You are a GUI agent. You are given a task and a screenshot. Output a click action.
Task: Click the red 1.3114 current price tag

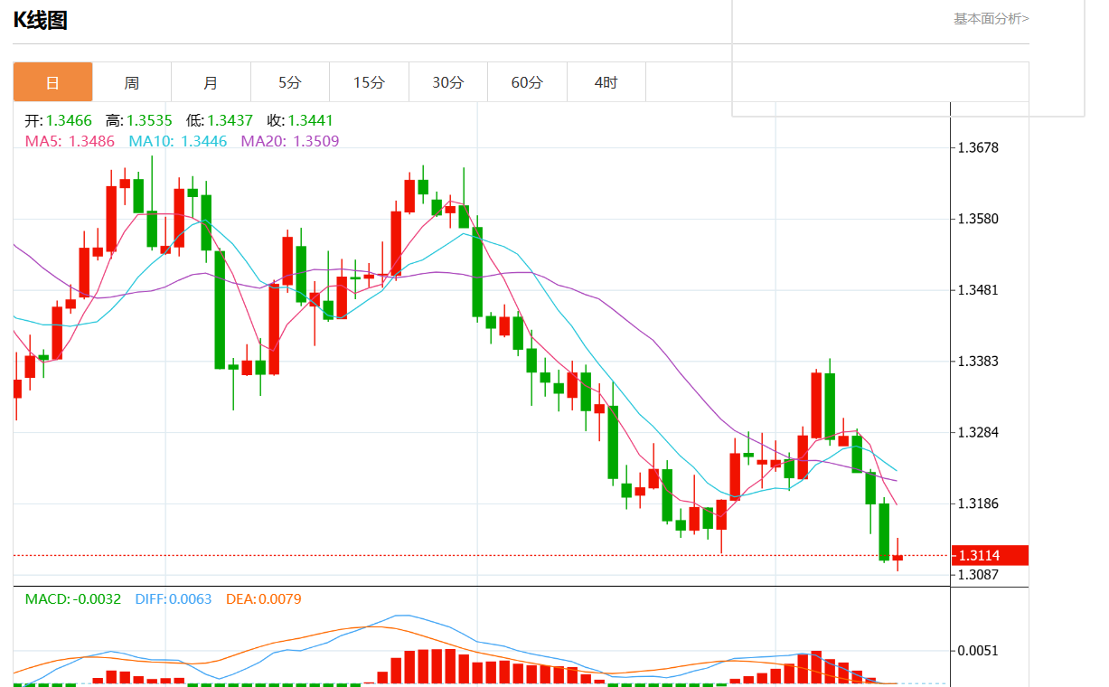[x=990, y=556]
